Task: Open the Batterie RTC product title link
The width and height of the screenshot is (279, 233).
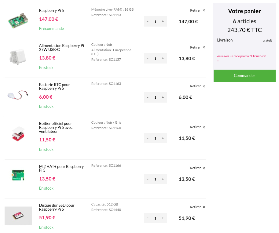Action: point(54,86)
